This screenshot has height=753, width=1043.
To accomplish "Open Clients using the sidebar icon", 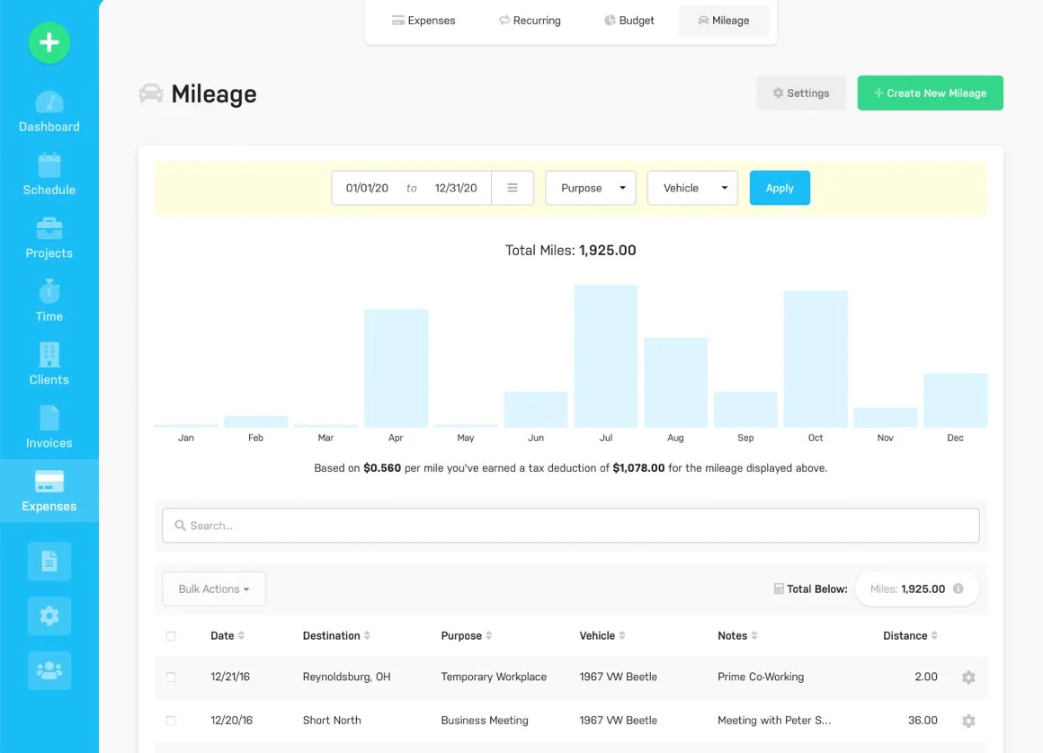I will click(x=49, y=355).
